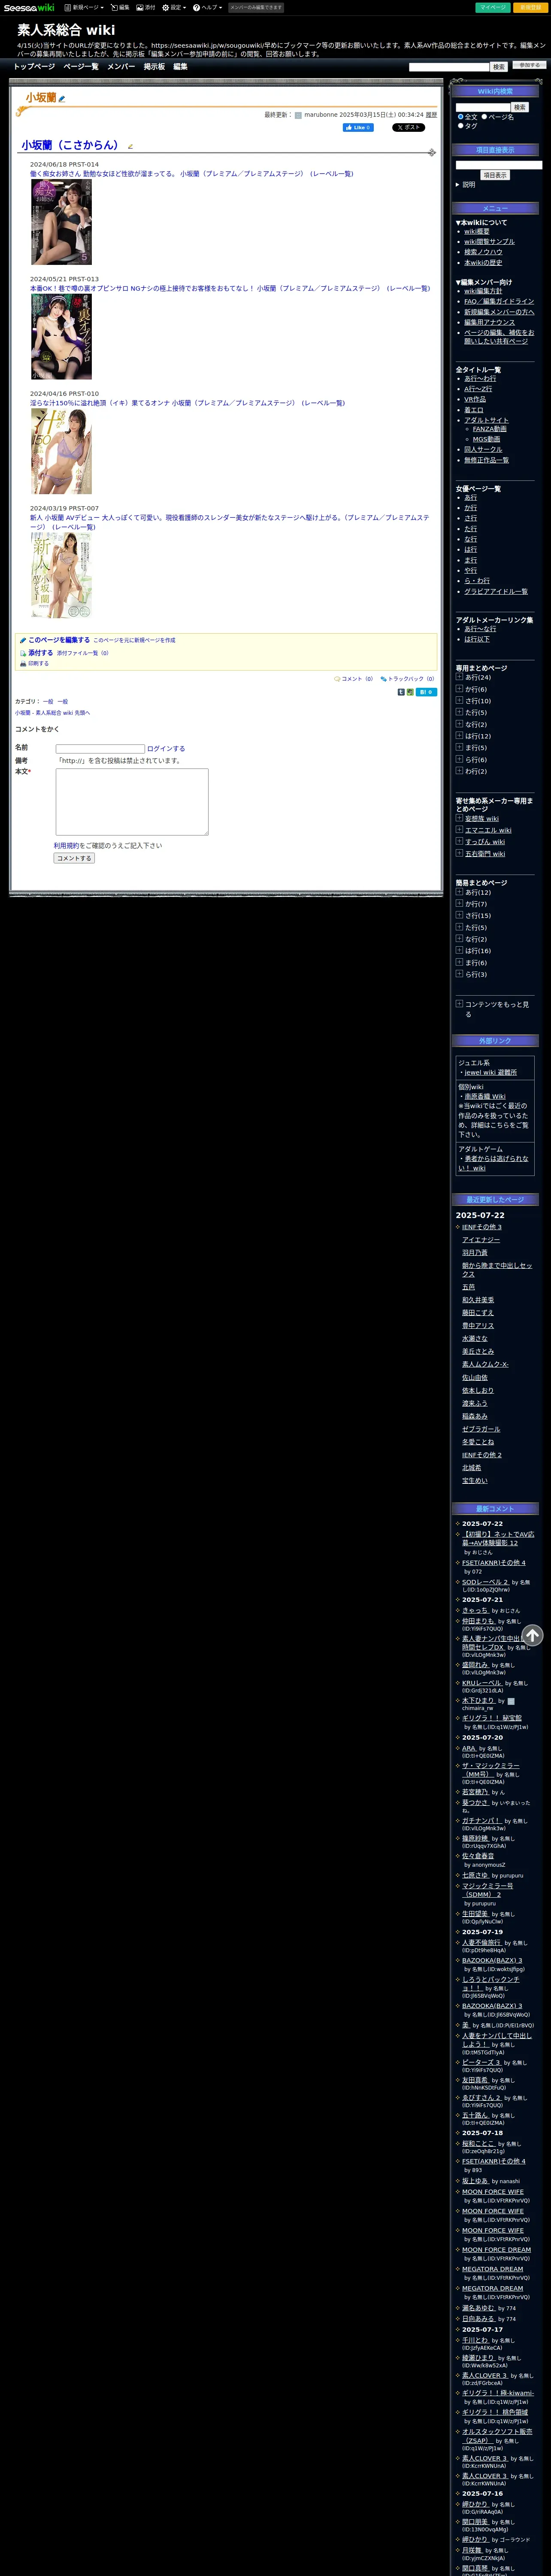Click the marubonne user avatar icon
The height and width of the screenshot is (2576, 551).
(x=298, y=115)
